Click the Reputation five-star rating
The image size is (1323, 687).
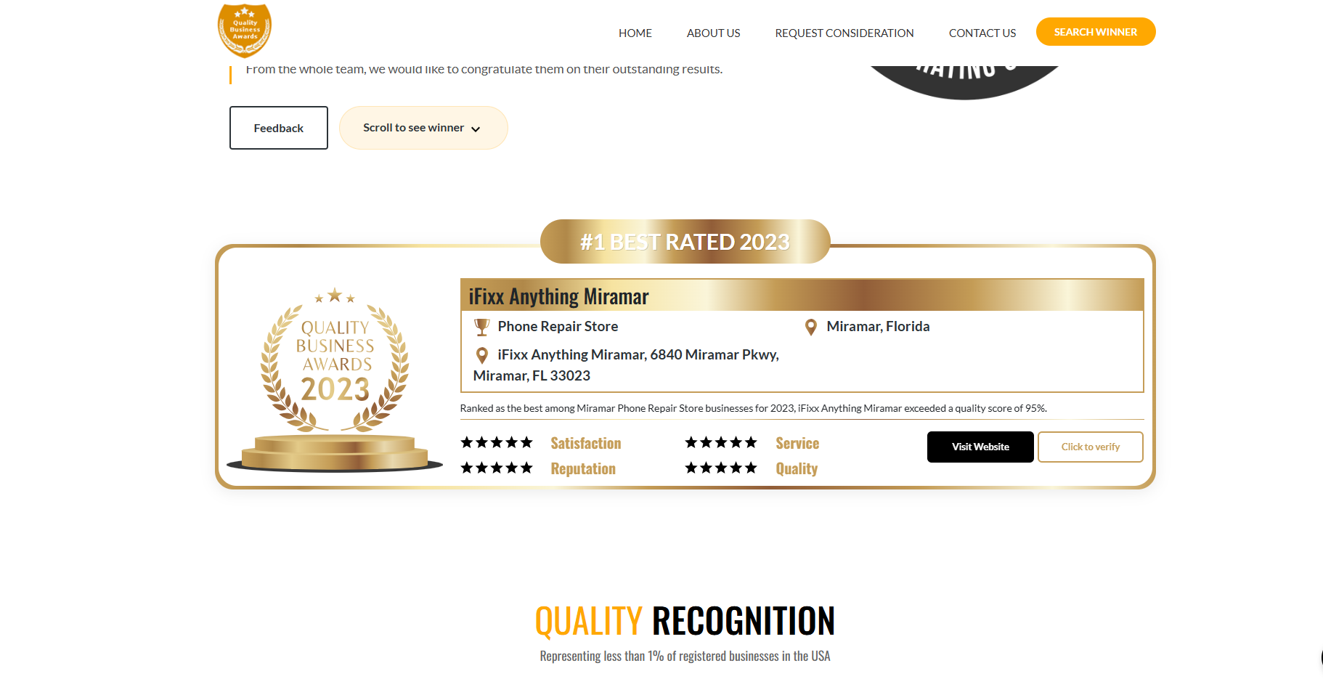click(x=497, y=468)
